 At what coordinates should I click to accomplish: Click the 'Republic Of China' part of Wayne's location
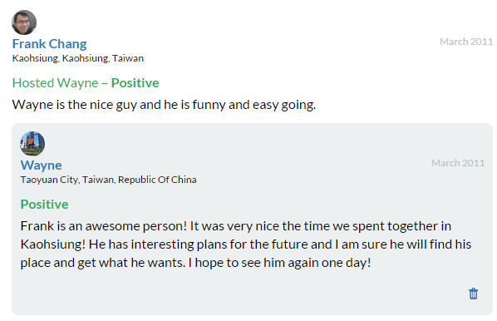pos(157,180)
